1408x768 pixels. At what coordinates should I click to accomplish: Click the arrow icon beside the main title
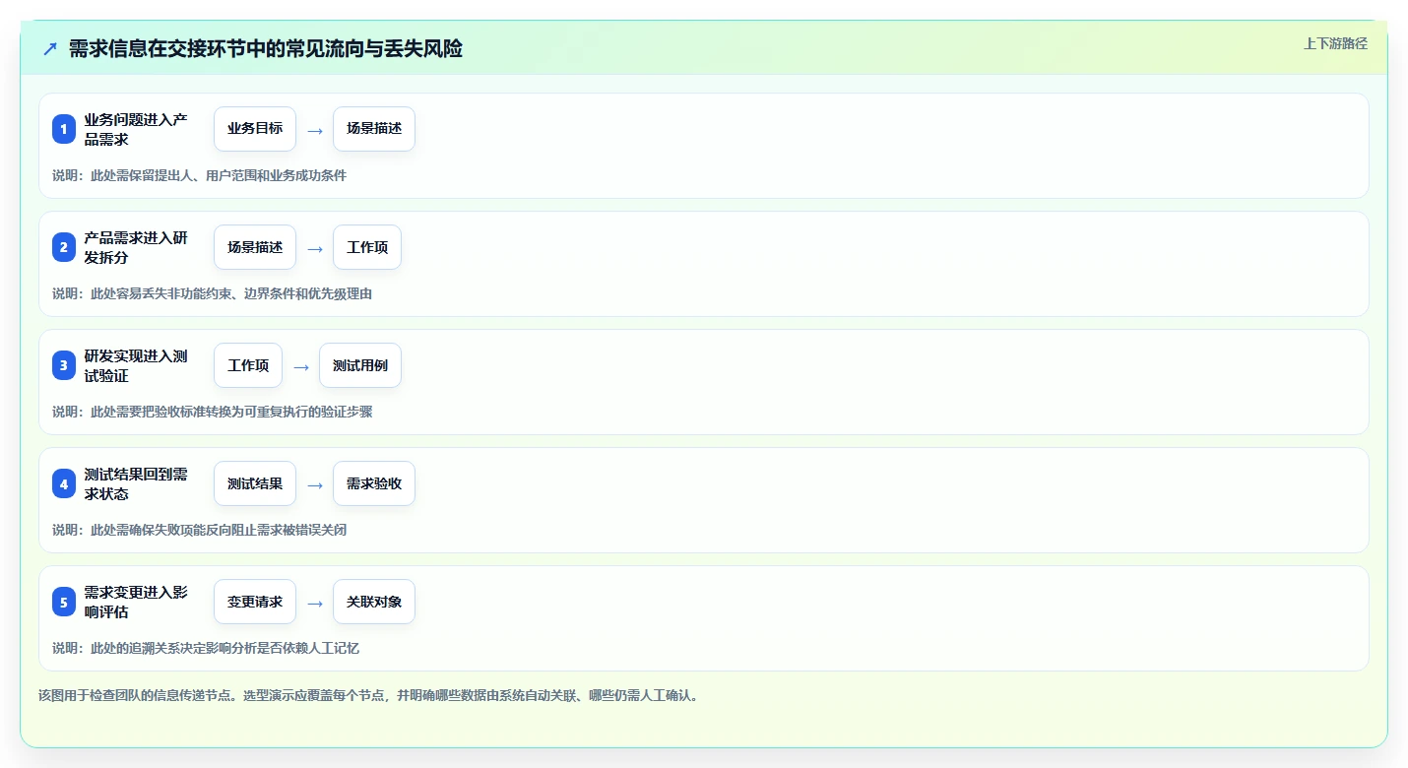pyautogui.click(x=50, y=49)
